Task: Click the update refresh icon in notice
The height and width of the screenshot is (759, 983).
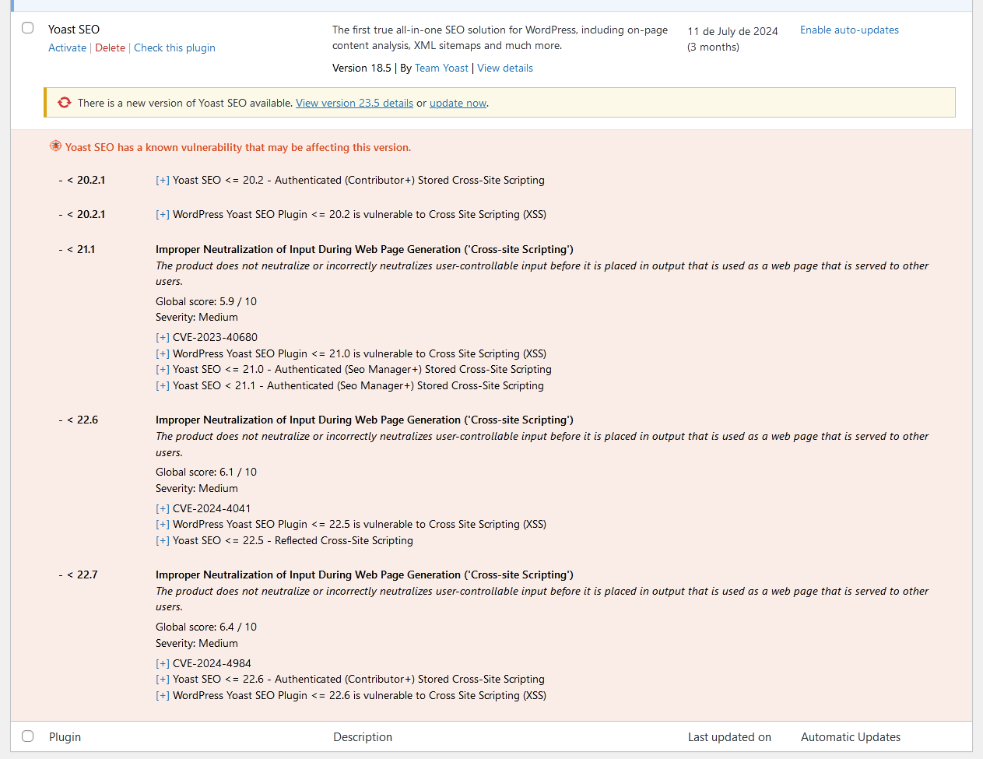Action: click(65, 103)
